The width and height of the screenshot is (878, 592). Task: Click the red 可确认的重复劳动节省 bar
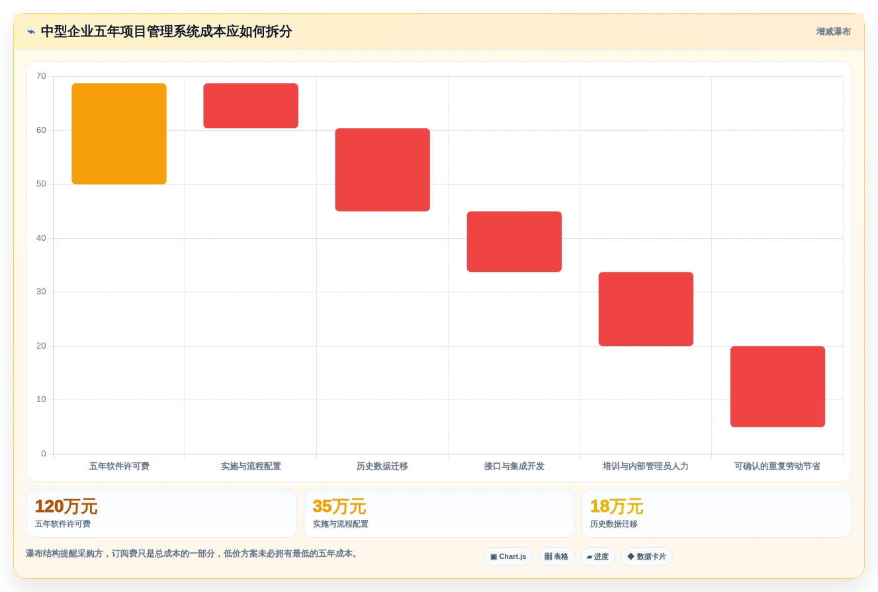[x=777, y=386]
